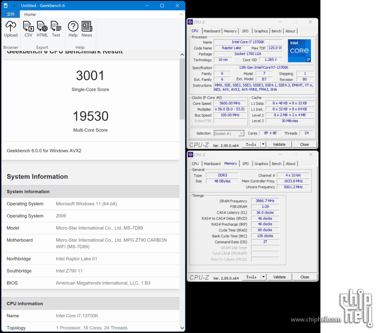
Task: Click 'Intel Core i7-13700K' CPU name value
Action: click(77, 316)
